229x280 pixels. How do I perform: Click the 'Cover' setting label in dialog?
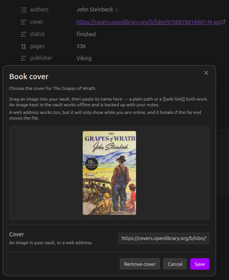17,234
